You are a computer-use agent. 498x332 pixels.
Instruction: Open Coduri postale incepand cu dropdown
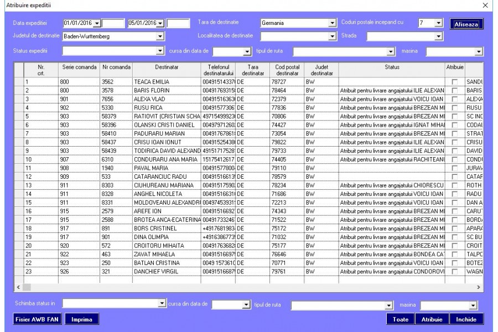point(439,23)
